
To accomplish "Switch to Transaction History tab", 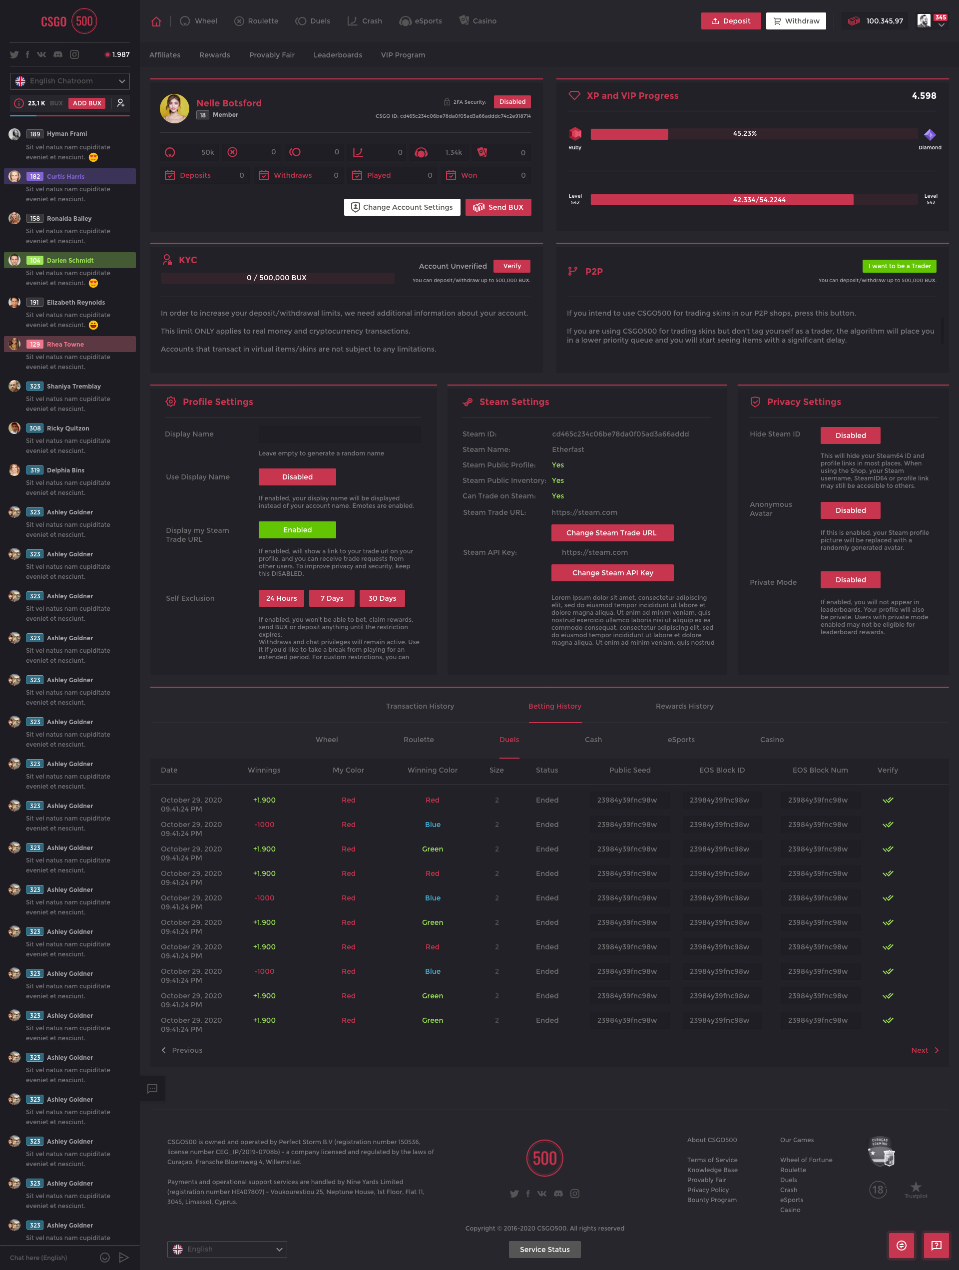I will (420, 706).
